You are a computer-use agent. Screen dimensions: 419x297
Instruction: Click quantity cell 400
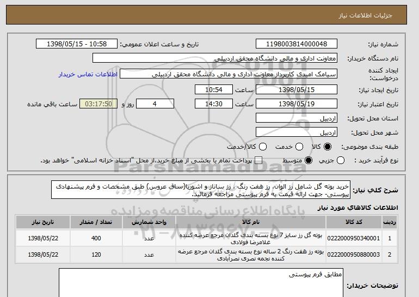pos(96,238)
